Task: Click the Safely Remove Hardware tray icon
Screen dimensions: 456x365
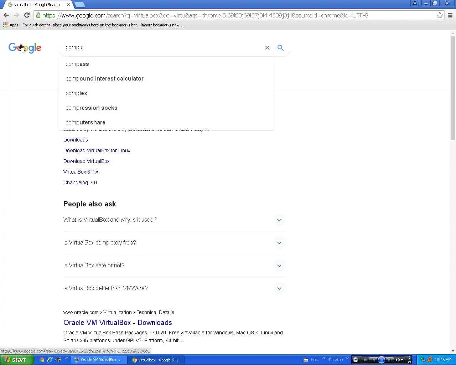Action: [x=423, y=360]
